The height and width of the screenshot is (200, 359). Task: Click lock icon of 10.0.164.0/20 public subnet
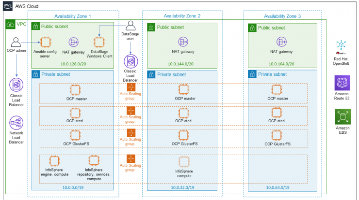click(252, 28)
